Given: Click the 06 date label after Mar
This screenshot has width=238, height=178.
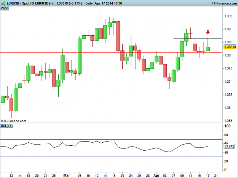Looking at the screenshot, I should pos(79,176).
